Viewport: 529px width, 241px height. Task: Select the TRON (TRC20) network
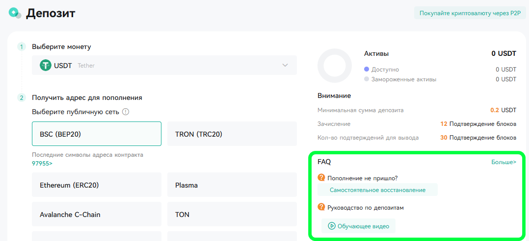coord(232,134)
